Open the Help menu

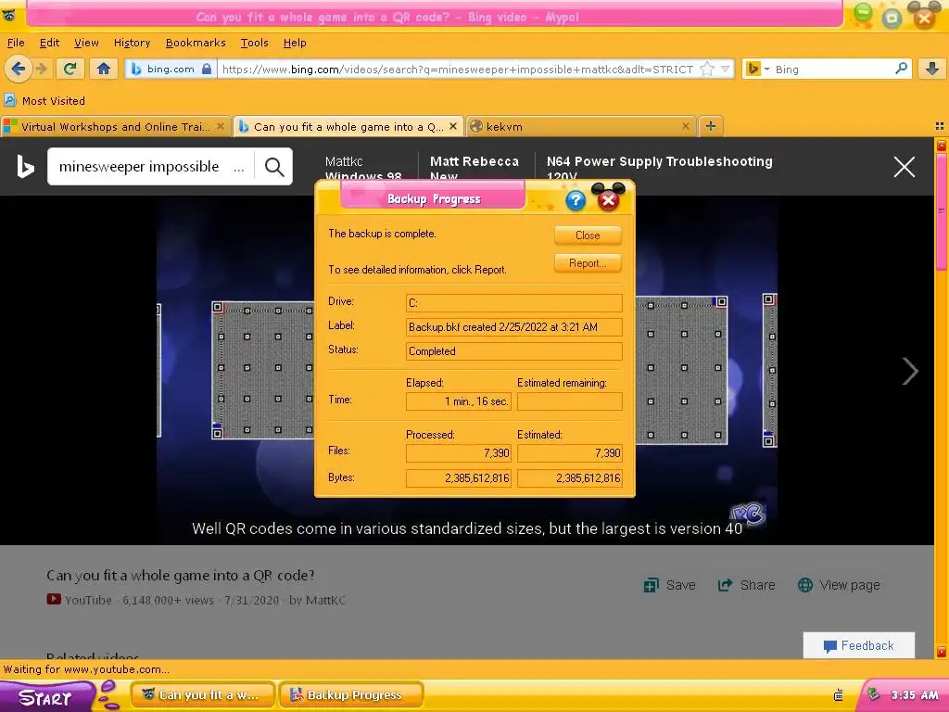(x=295, y=43)
